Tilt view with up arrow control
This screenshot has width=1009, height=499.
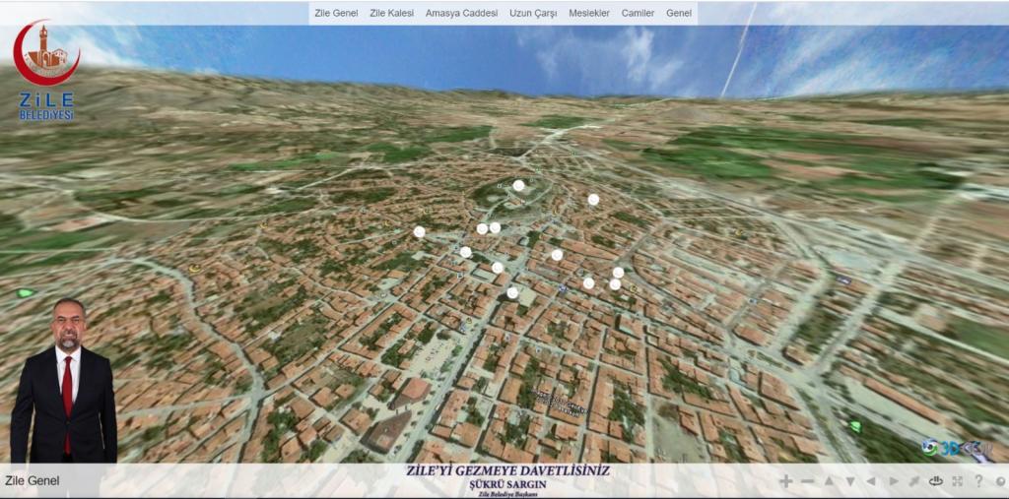tap(829, 481)
